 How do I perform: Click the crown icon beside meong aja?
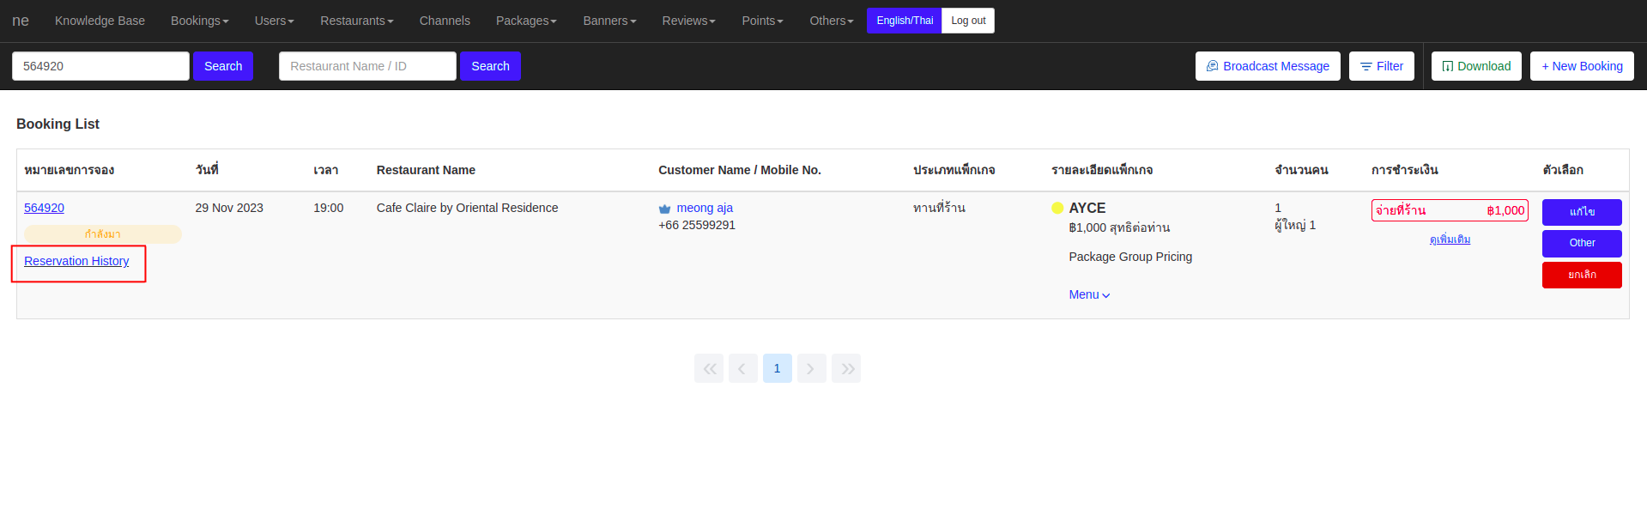[x=664, y=209]
